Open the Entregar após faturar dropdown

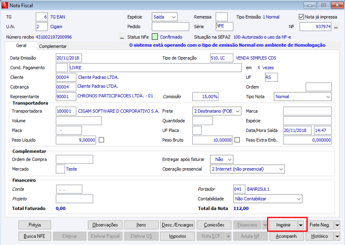coord(222,159)
